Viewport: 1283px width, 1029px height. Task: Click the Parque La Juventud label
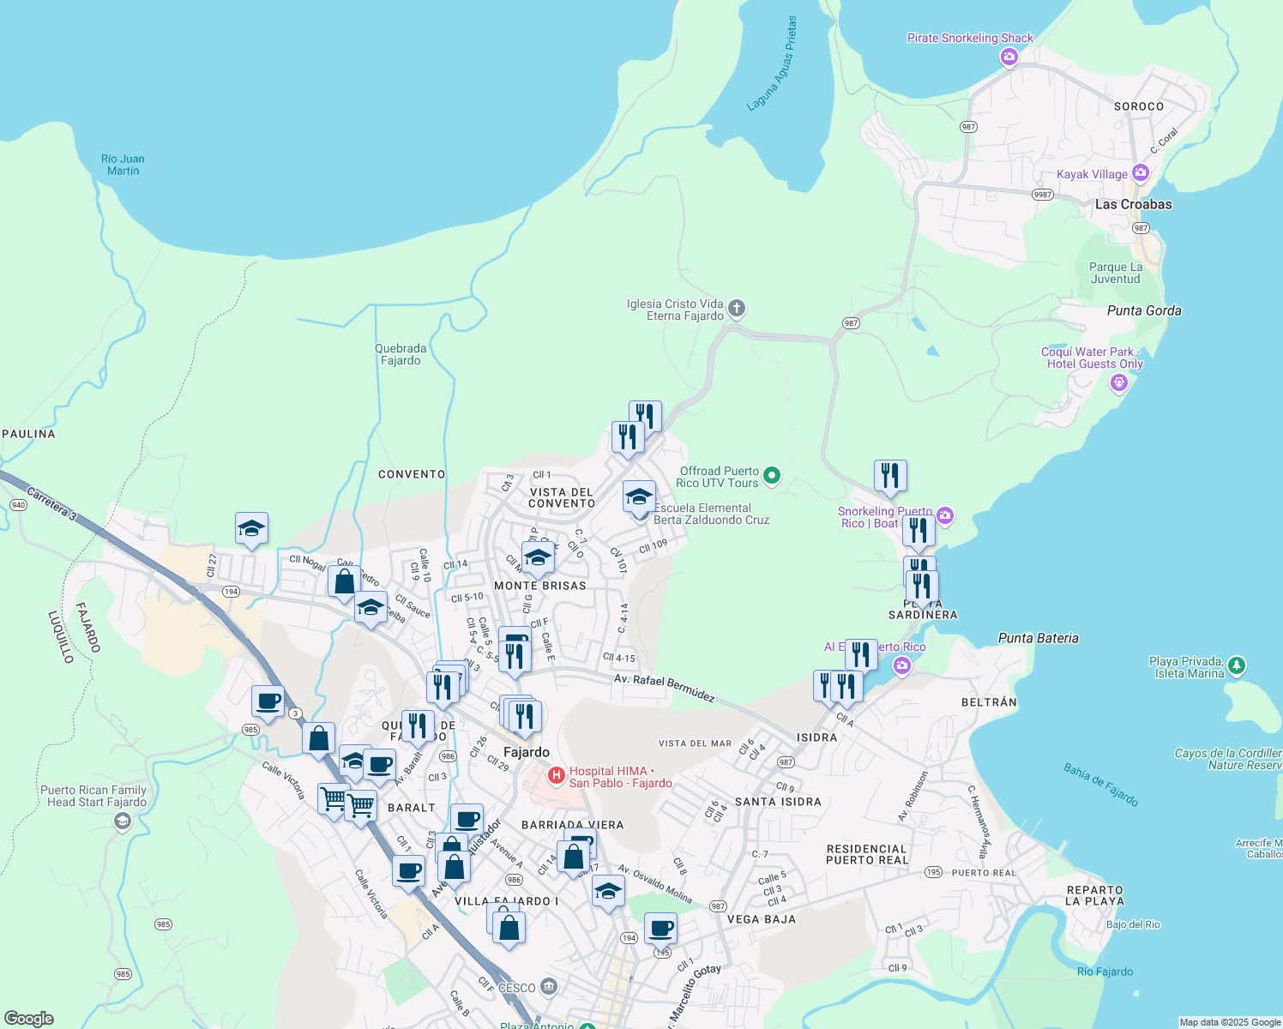point(1116,273)
